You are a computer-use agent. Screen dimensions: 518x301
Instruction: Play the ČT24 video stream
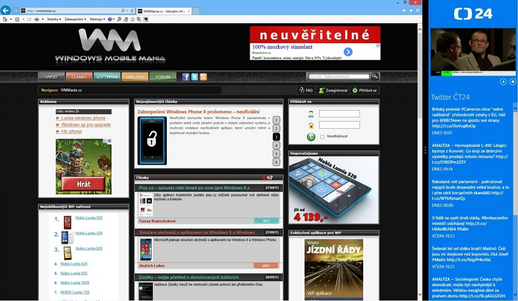(x=503, y=81)
